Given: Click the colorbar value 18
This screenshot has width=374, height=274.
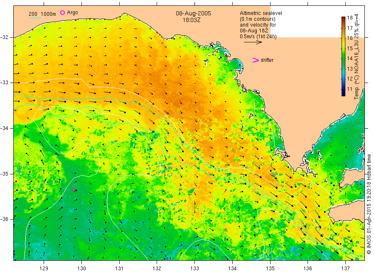Looking at the screenshot, I should tap(349, 17).
